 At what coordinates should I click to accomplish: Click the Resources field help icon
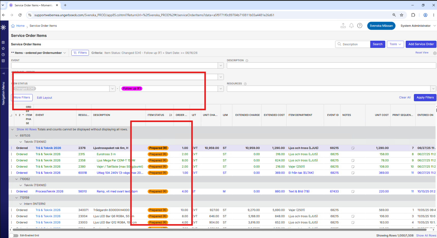point(245,84)
